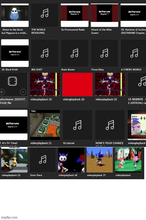Viewport: 146px width, 220px height.
Task: Select the BIG SHOT music note icon
Action: [45, 53]
